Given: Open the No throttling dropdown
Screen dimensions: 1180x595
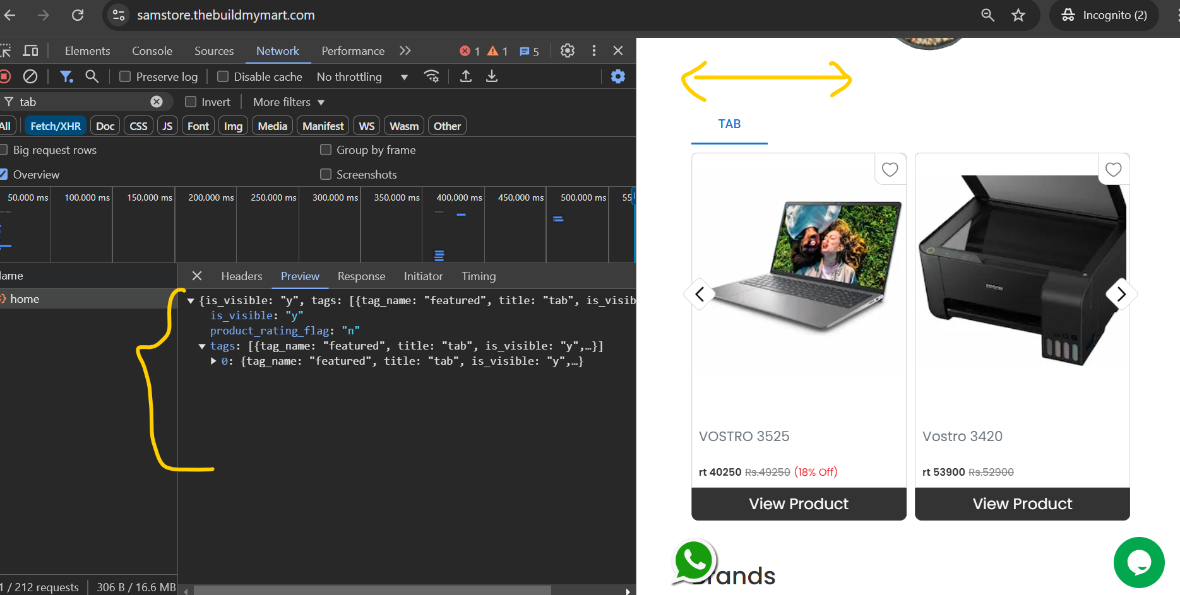Looking at the screenshot, I should [x=362, y=76].
